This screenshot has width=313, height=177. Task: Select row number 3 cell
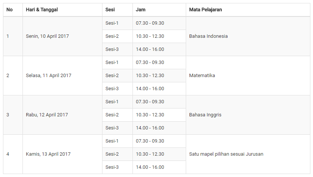13,115
